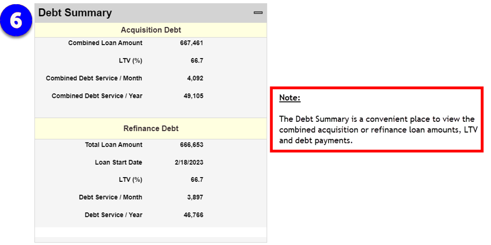Select the Debt Summary panel title
The width and height of the screenshot is (491, 245).
[x=75, y=12]
